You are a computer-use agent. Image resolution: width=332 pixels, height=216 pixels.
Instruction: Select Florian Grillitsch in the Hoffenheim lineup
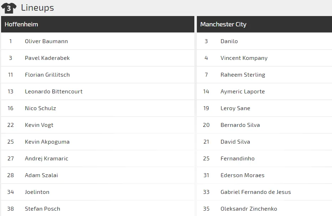47,75
